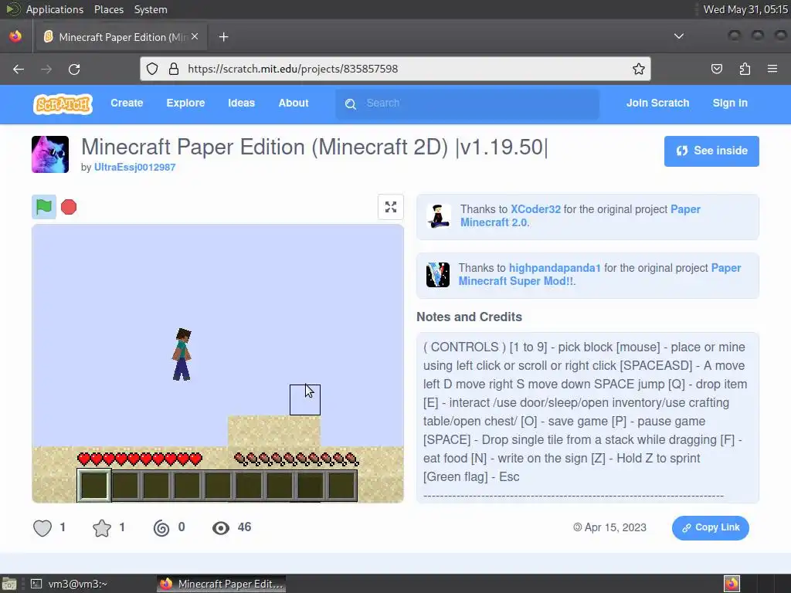Click the search magnifier icon
Screen dimensions: 791x593
[351, 104]
